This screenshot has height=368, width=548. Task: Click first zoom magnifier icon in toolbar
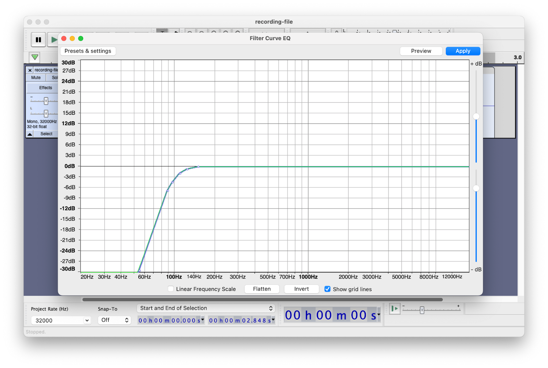point(190,31)
